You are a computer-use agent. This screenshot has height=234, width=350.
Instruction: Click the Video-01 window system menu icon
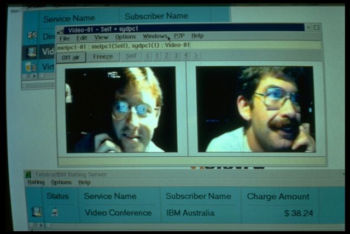[x=60, y=31]
